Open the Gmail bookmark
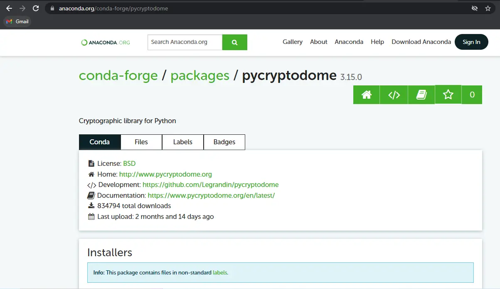The height and width of the screenshot is (289, 500). 17,22
